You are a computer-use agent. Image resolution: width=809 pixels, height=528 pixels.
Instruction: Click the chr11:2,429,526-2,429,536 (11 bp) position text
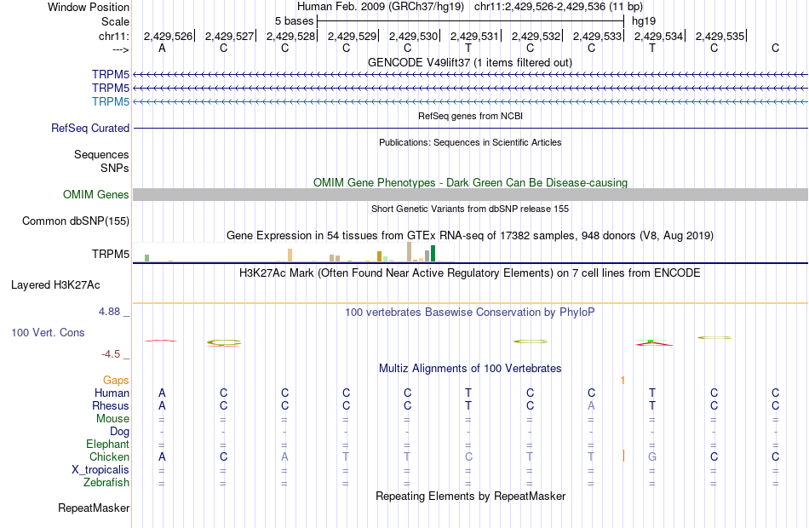coord(559,7)
